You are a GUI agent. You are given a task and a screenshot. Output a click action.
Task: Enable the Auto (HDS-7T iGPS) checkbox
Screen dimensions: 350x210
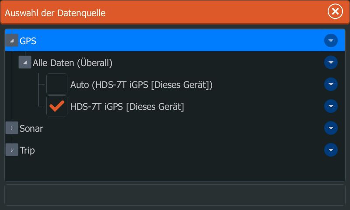coord(57,84)
